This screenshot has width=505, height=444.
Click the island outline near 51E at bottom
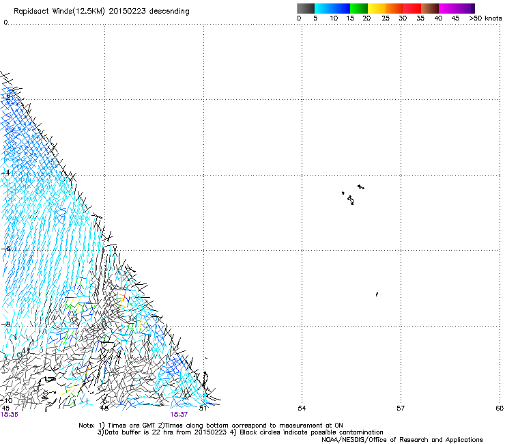205,379
